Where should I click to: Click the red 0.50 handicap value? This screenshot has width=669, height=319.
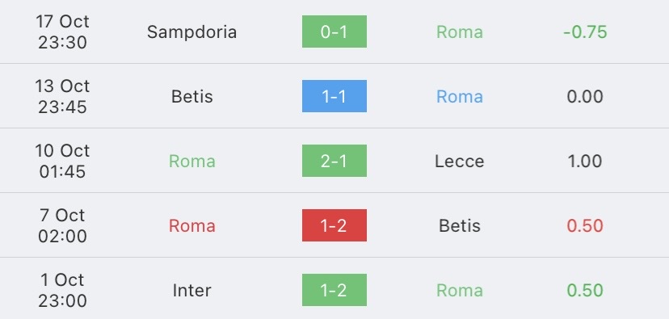585,225
